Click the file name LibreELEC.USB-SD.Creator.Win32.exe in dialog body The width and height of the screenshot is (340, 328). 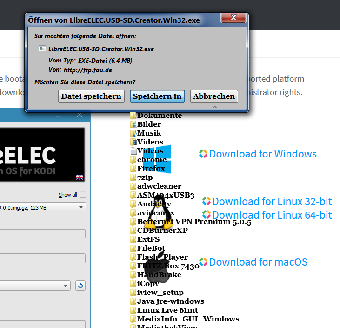point(101,49)
